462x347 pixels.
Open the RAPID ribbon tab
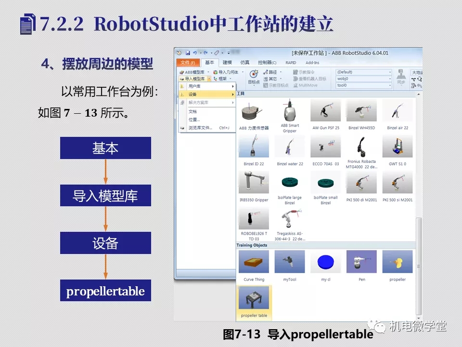[x=291, y=63]
